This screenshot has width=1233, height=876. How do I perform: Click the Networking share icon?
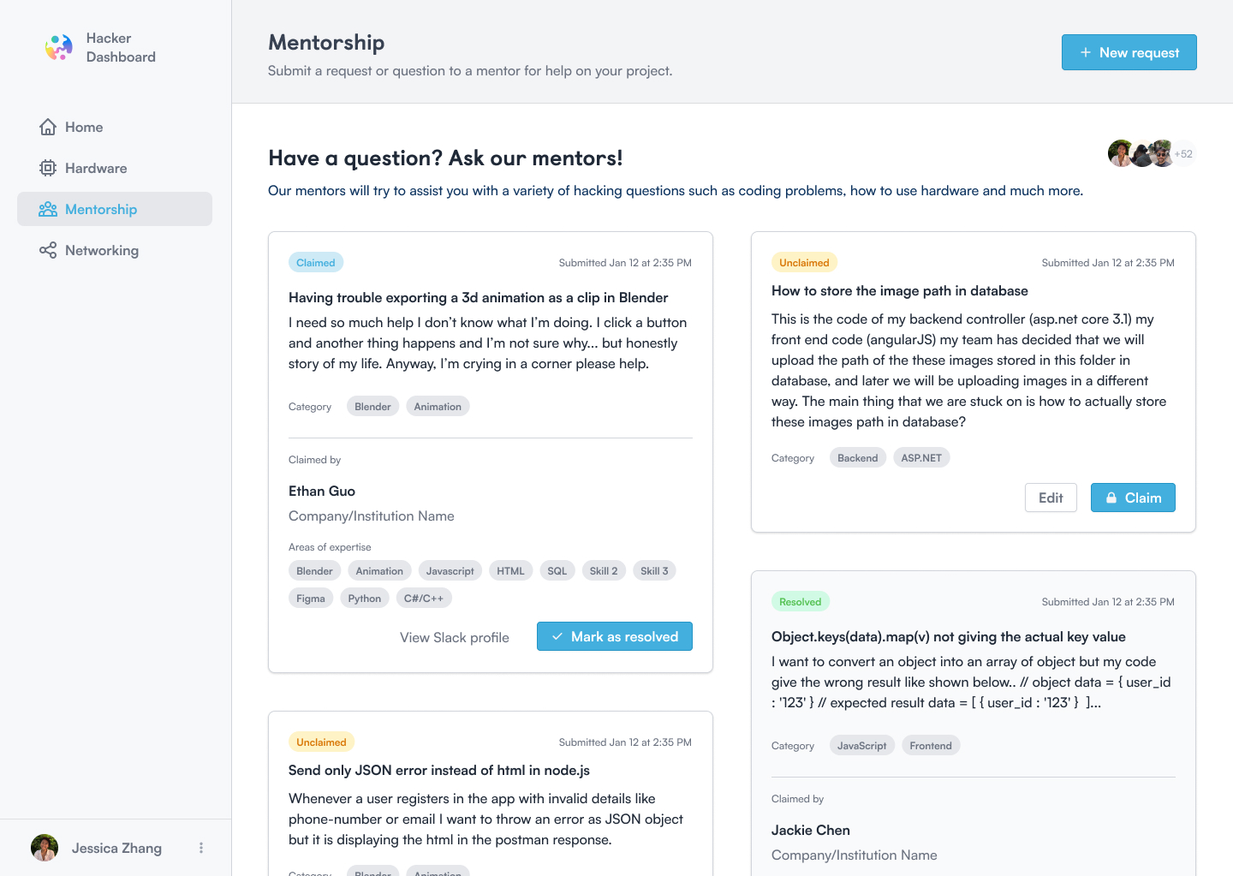click(x=48, y=250)
